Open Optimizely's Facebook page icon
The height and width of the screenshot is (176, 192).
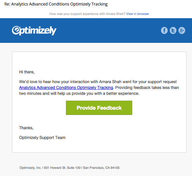[x=164, y=31]
